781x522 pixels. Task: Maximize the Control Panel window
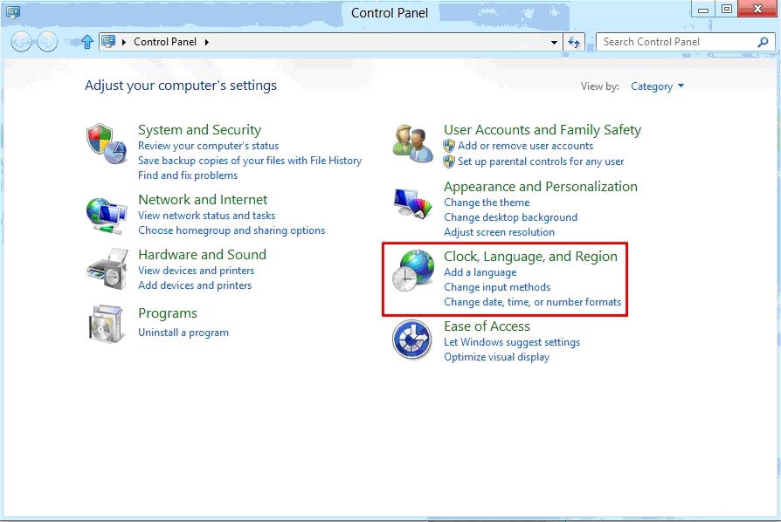(726, 9)
